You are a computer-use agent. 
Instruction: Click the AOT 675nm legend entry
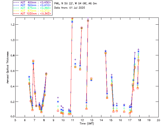pyautogui.click(x=36, y=8)
